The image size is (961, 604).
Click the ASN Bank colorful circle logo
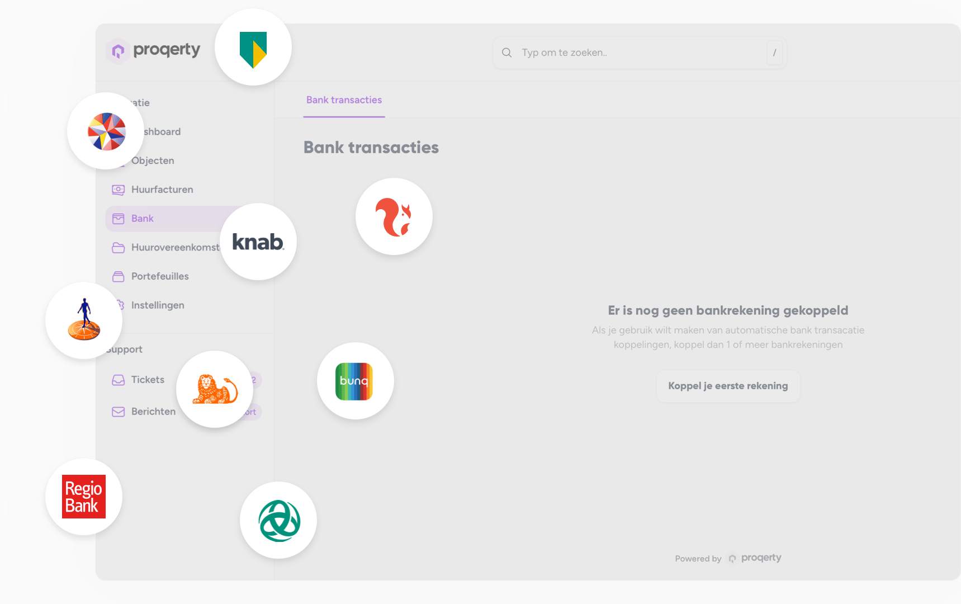tap(106, 131)
